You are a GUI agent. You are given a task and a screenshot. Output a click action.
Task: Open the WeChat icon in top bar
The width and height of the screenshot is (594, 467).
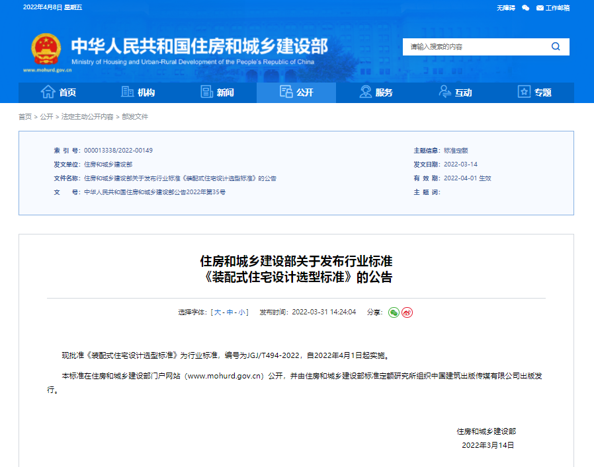tap(525, 8)
